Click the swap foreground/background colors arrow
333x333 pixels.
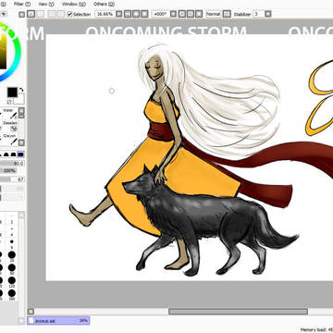[20, 90]
